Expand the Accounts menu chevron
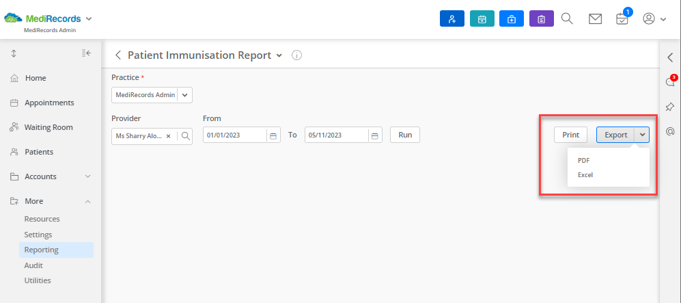The height and width of the screenshot is (303, 681). point(87,176)
